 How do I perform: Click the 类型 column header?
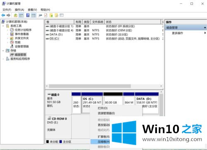(87, 22)
